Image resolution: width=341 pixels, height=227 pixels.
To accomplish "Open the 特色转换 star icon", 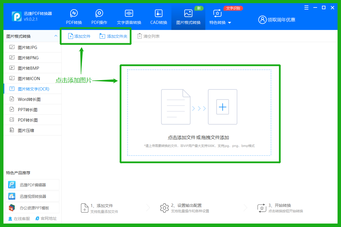I will click(217, 13).
